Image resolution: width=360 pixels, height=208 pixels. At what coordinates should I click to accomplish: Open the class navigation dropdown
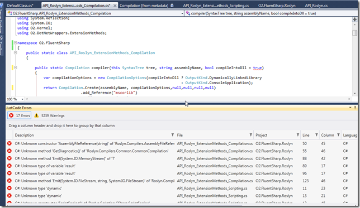182,13
